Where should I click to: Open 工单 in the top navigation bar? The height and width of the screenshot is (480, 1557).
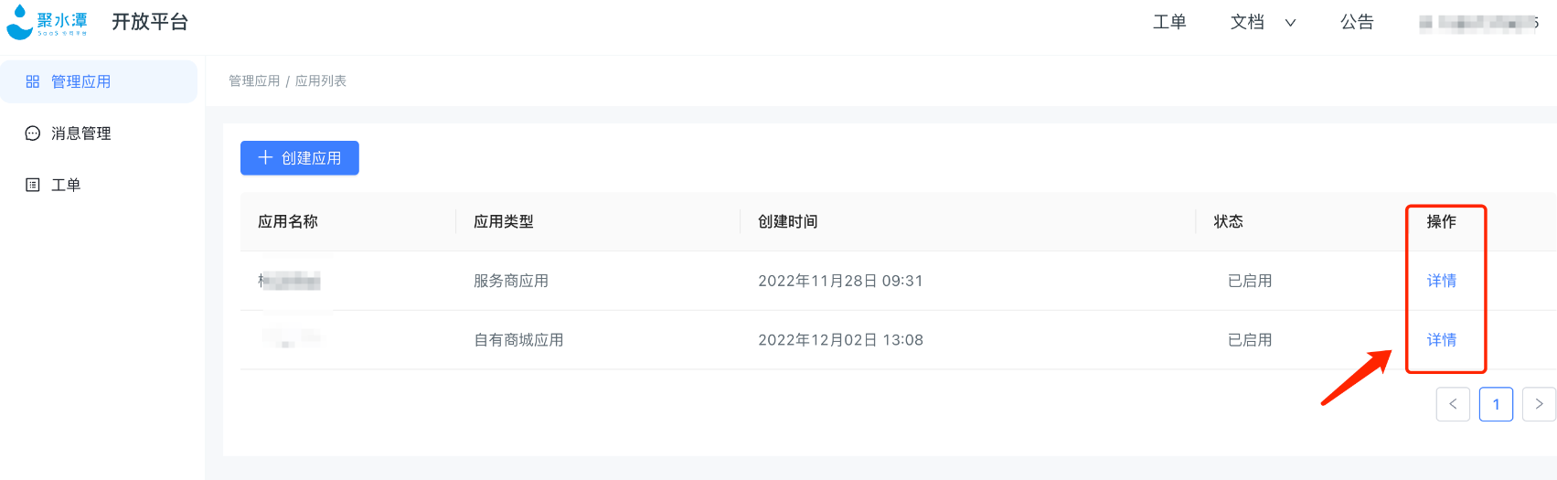1169,22
